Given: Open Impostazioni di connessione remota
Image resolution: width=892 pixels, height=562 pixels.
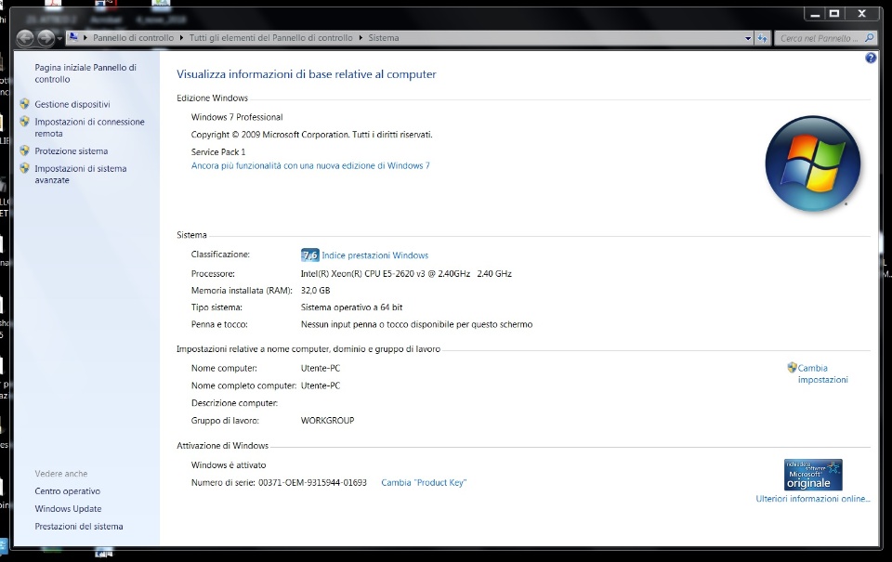Looking at the screenshot, I should [x=89, y=127].
